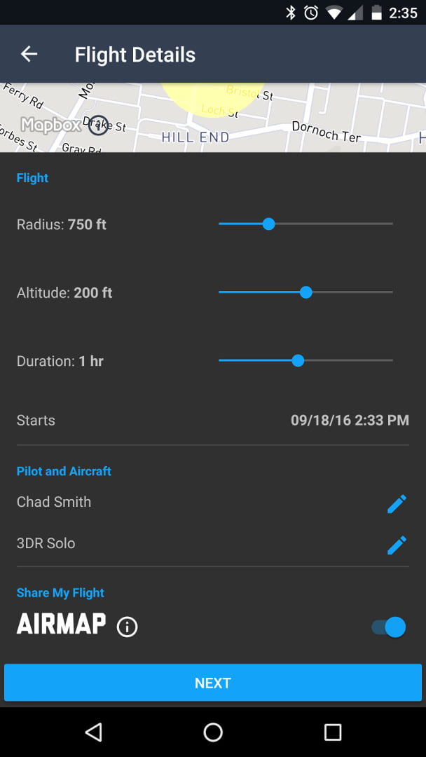This screenshot has width=426, height=757.
Task: Edit the 3DR Solo aircraft via pencil icon
Action: coord(397,544)
